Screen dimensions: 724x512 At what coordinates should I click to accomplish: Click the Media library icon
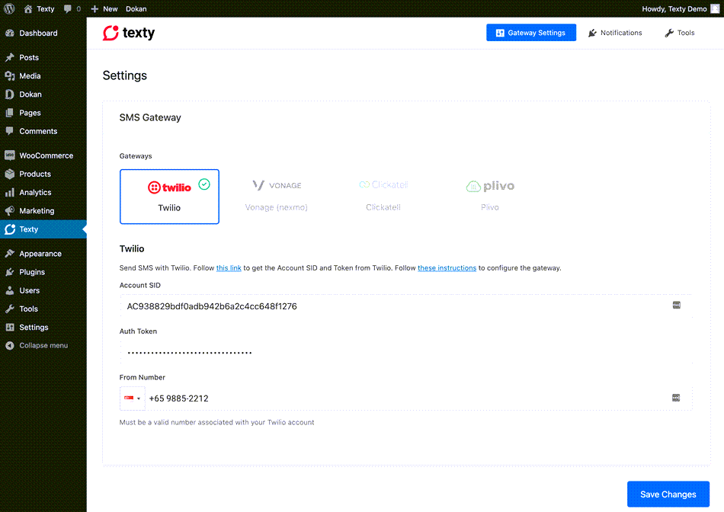click(10, 75)
